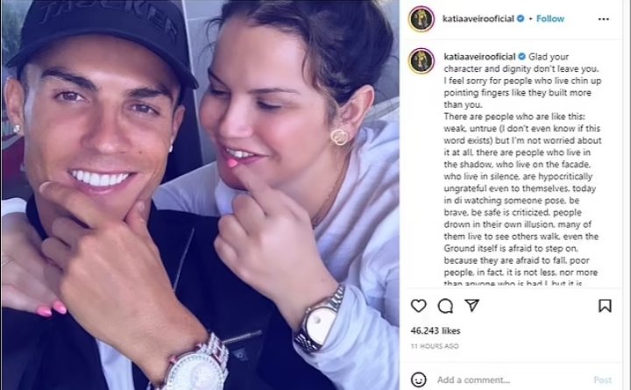The height and width of the screenshot is (390, 631).
Task: Save post with the bookmark icon
Action: click(605, 306)
